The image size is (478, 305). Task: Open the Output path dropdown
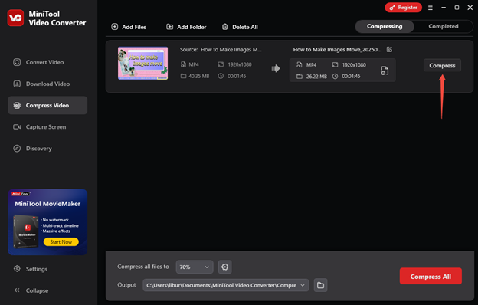pyautogui.click(x=225, y=285)
